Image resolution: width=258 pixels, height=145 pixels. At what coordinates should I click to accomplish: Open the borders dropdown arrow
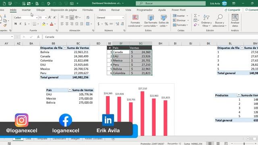[x=38, y=24]
